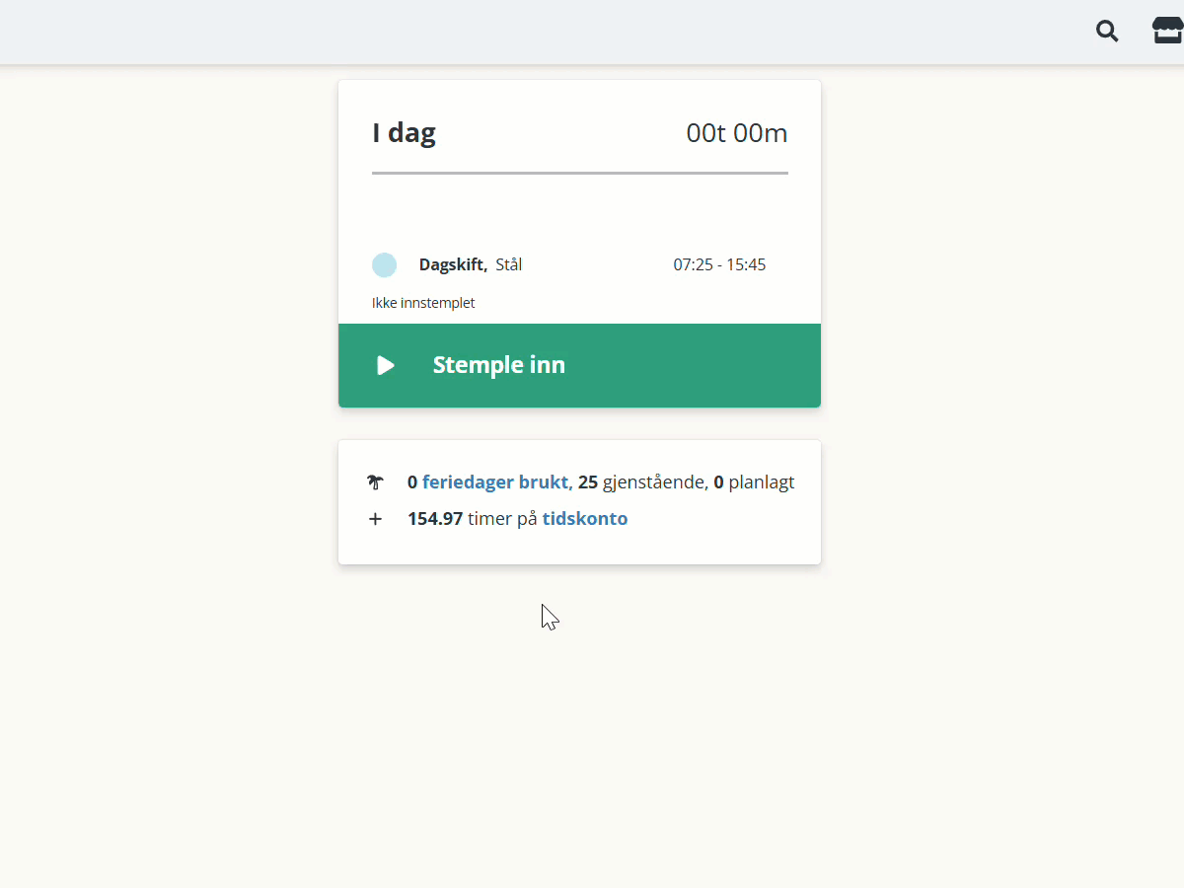Screen dimensions: 1184x888
Task: Open the tidskonto link
Action: pyautogui.click(x=585, y=518)
